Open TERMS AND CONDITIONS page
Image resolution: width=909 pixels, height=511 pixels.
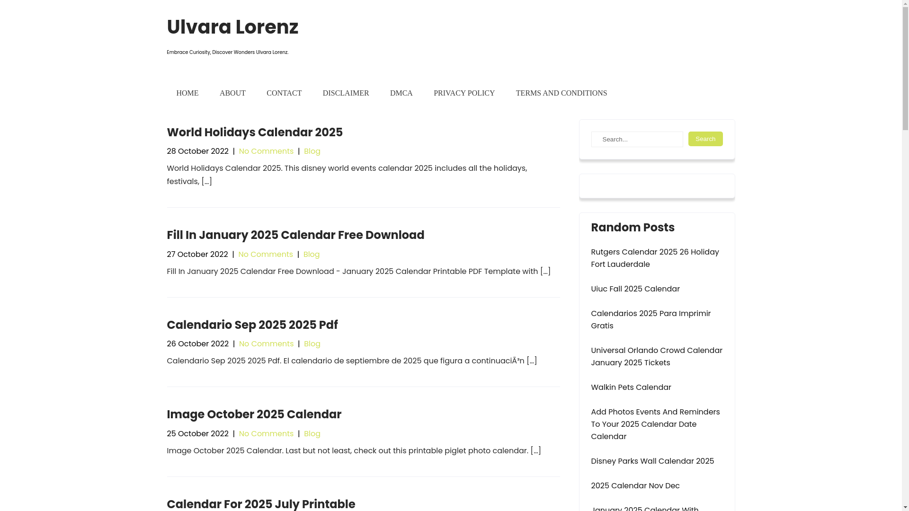point(561,93)
